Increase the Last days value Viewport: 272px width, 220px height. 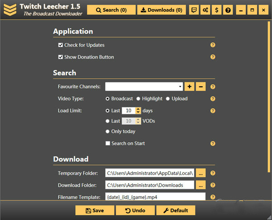pyautogui.click(x=138, y=109)
